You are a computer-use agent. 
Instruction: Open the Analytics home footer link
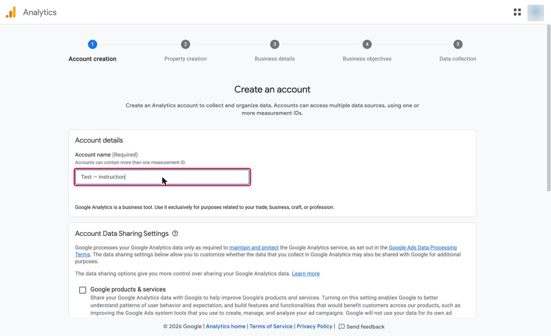click(226, 327)
